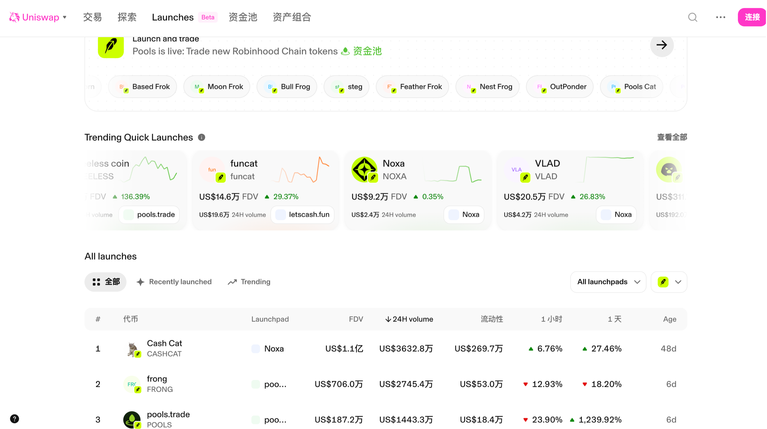This screenshot has width=767, height=429.
Task: Sort by the Age column header
Action: [x=670, y=319]
